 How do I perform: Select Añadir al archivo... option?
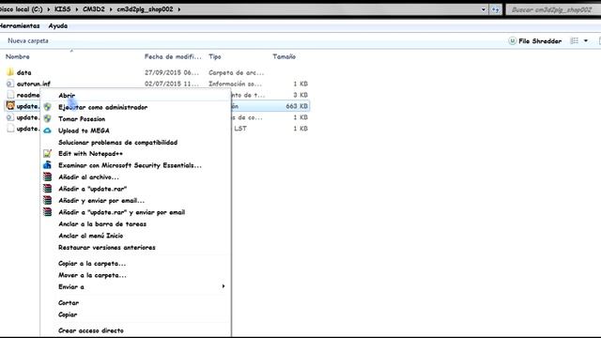(88, 177)
